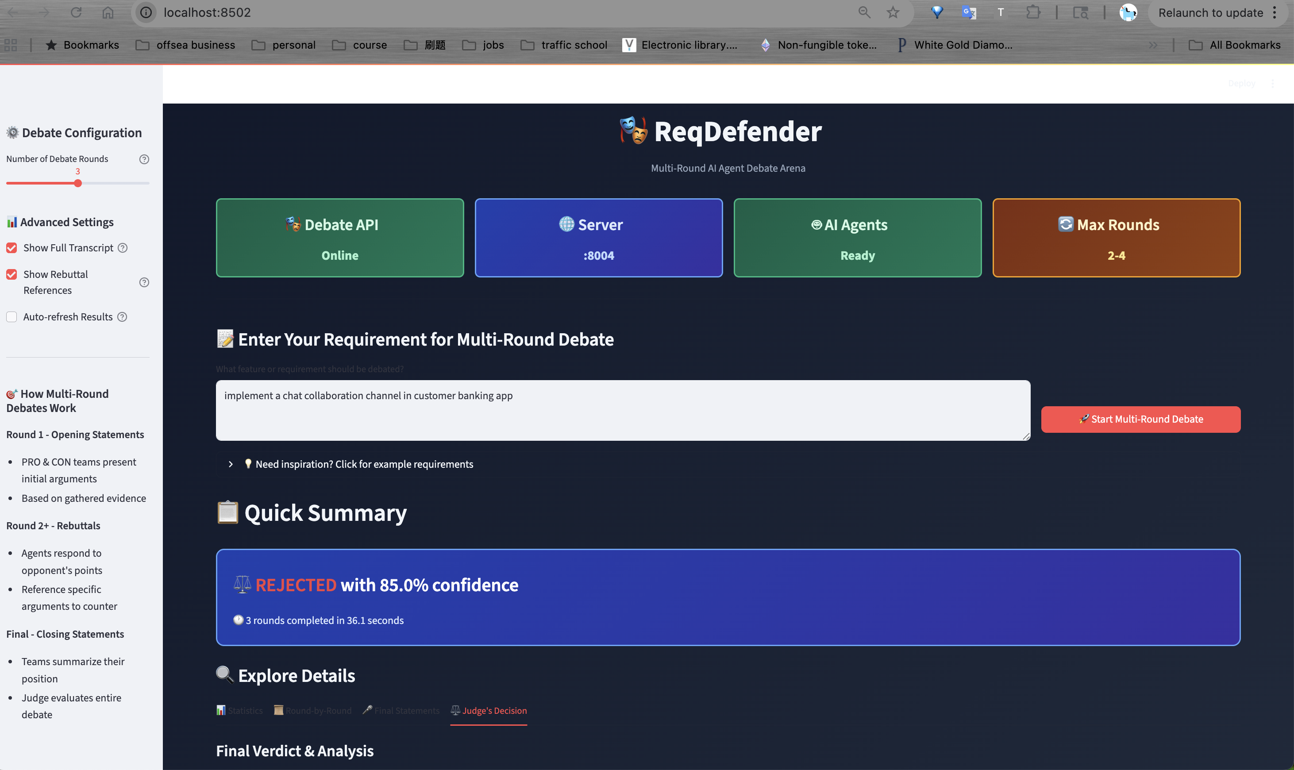Open the Google Translate extension icon
The height and width of the screenshot is (770, 1294).
coord(969,12)
